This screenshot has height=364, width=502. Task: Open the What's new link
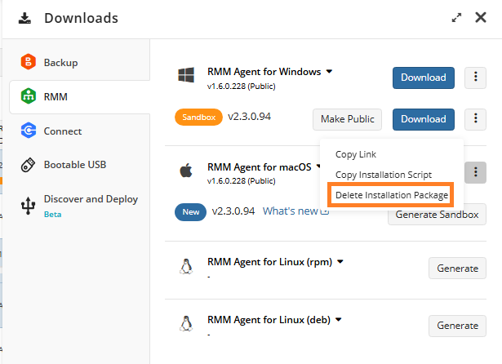coord(295,211)
